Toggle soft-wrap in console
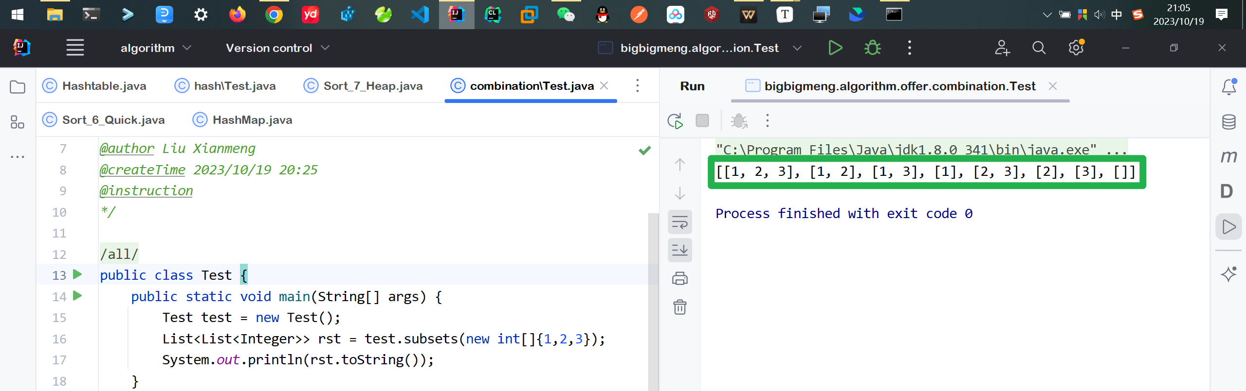The height and width of the screenshot is (391, 1246). [x=680, y=222]
